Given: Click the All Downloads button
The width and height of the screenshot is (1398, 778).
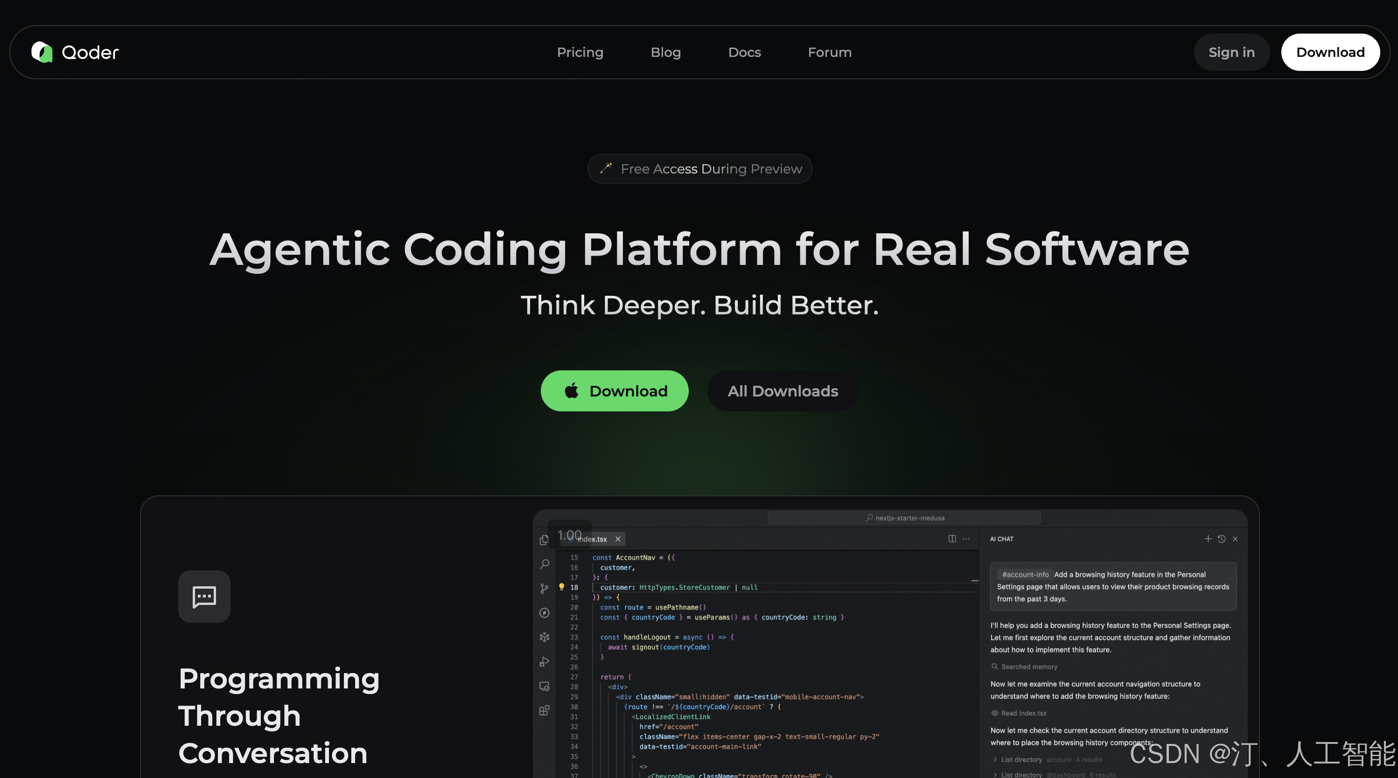Looking at the screenshot, I should pyautogui.click(x=783, y=390).
